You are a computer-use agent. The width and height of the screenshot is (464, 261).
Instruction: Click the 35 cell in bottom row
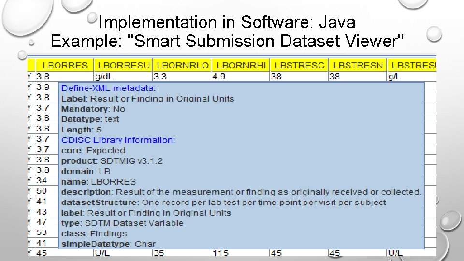coord(182,253)
